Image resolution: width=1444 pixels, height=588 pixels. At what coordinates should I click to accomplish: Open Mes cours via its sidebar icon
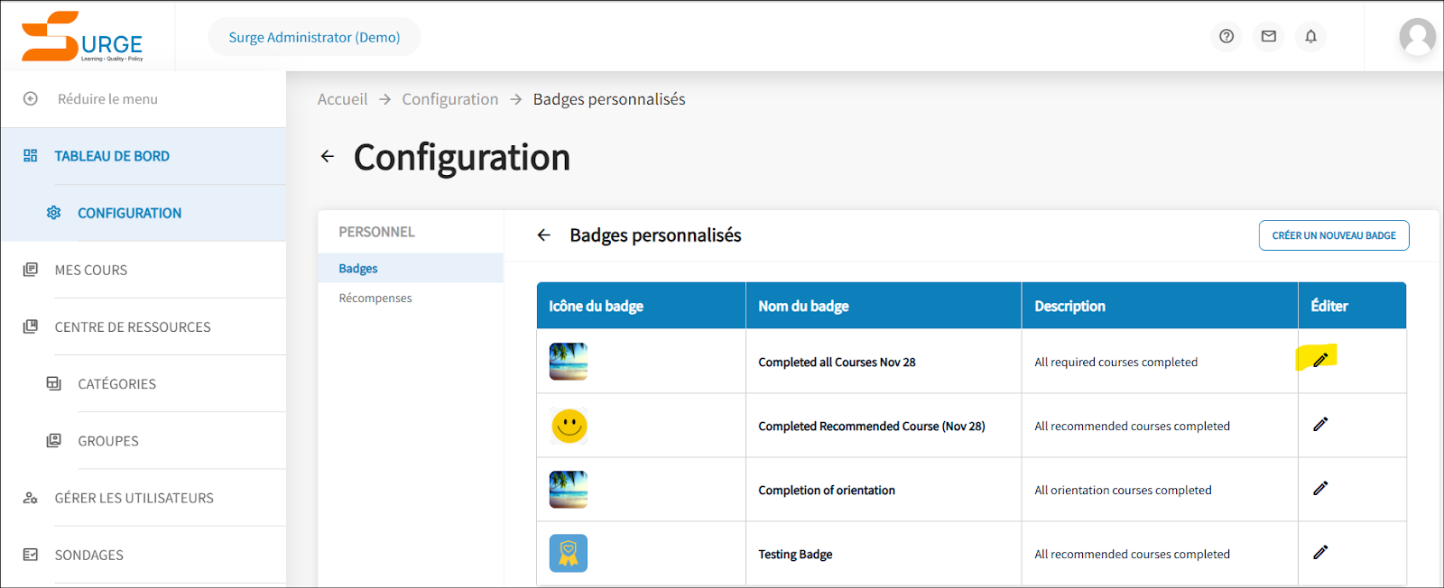point(30,269)
